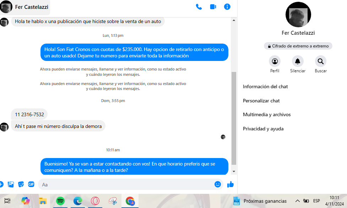Click the Cifrado de extremo a extremo badge
347x208 pixels.
[x=298, y=46]
